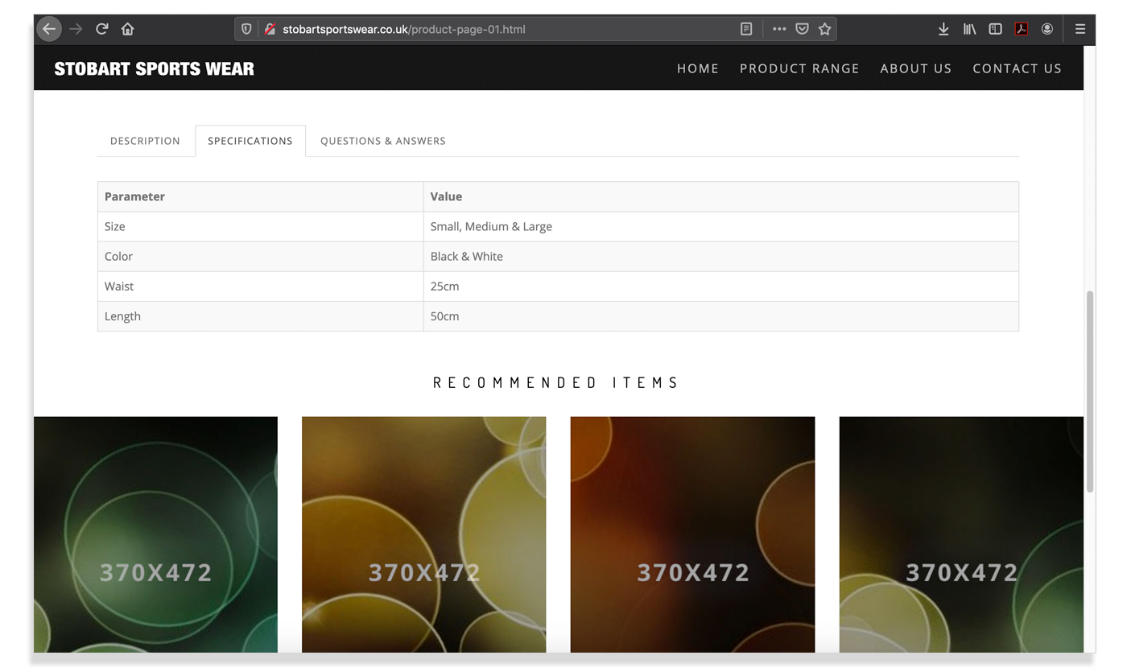
Task: Click the Color parameter cell
Action: pyautogui.click(x=261, y=256)
